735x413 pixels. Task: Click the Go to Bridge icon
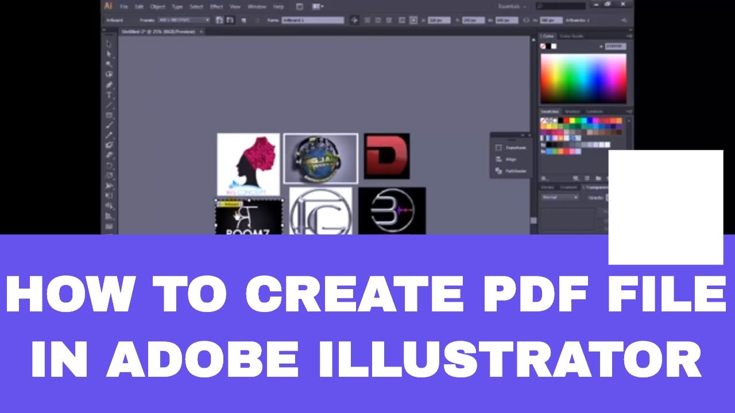299,7
